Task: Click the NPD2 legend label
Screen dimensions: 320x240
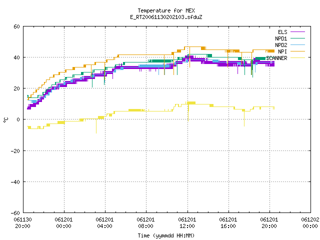Action: click(281, 45)
